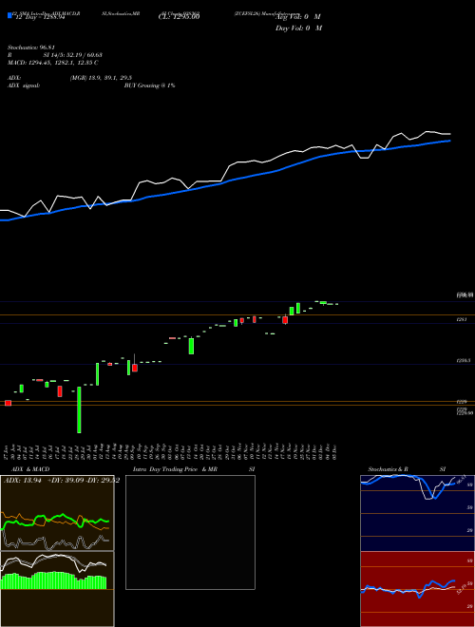475x627 pixels.
Task: Click the '1281' price axis label
Action: (462, 319)
